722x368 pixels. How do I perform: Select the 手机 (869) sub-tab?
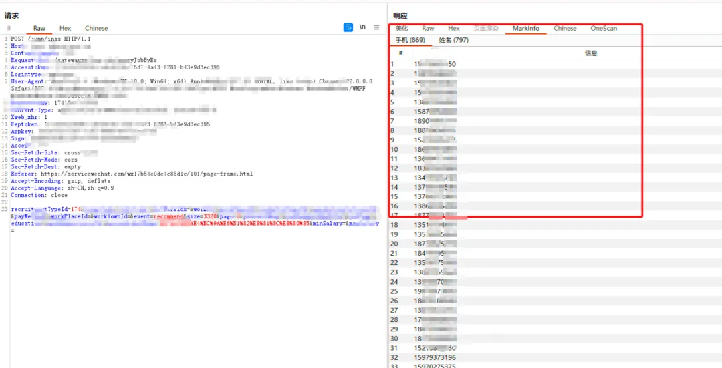coord(410,41)
